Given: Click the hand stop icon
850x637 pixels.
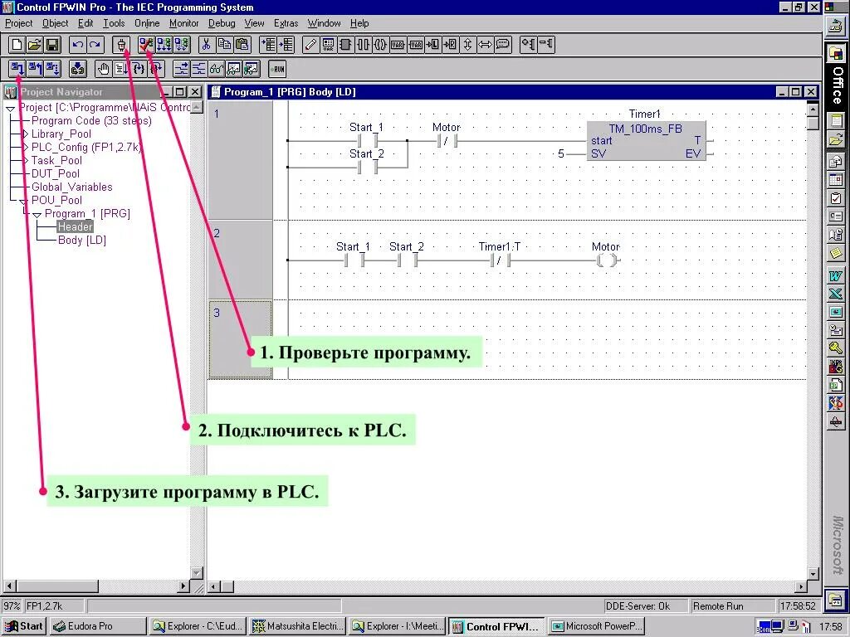Looking at the screenshot, I should [x=103, y=69].
